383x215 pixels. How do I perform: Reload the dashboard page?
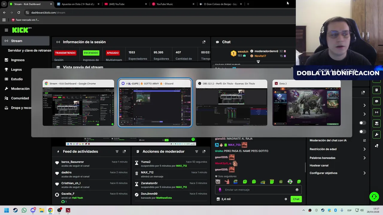tap(19, 13)
